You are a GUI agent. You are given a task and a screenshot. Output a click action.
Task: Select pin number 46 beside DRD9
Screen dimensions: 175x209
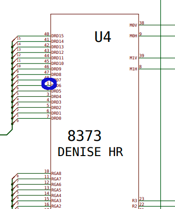pos(47,67)
